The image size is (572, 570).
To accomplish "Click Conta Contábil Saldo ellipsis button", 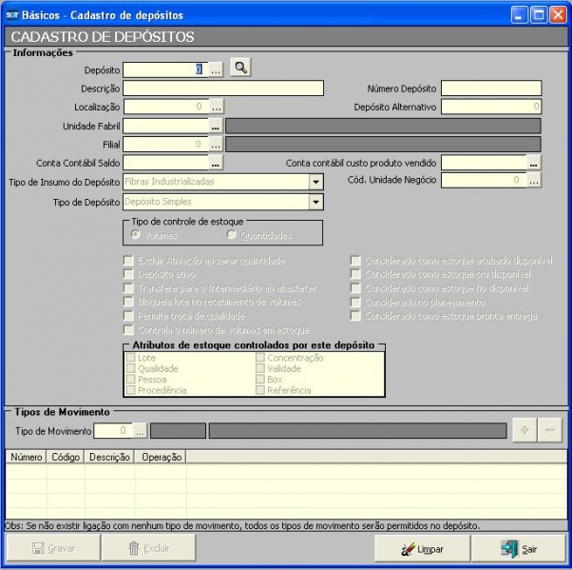I will pos(215,163).
